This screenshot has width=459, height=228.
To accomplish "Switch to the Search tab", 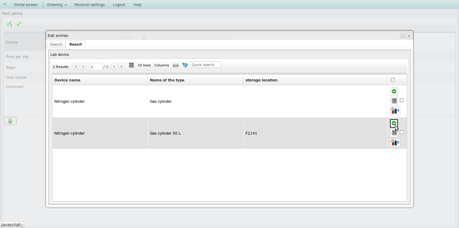I will [56, 44].
